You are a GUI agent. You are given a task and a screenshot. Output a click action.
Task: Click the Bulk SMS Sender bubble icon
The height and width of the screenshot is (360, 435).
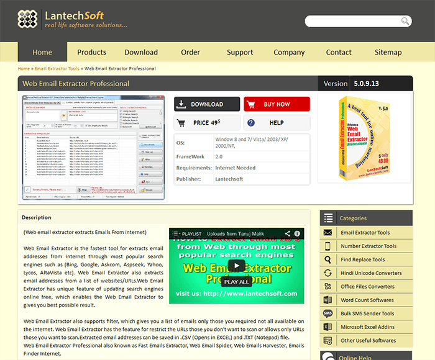(327, 313)
